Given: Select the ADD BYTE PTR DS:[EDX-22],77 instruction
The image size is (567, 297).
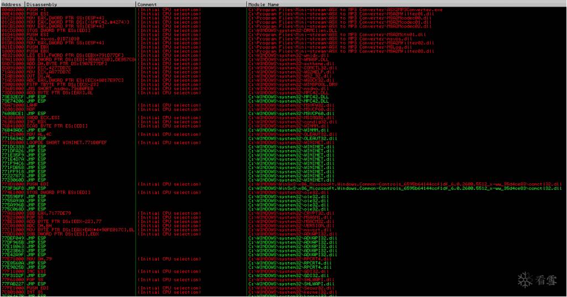Looking at the screenshot, I should point(64,221).
